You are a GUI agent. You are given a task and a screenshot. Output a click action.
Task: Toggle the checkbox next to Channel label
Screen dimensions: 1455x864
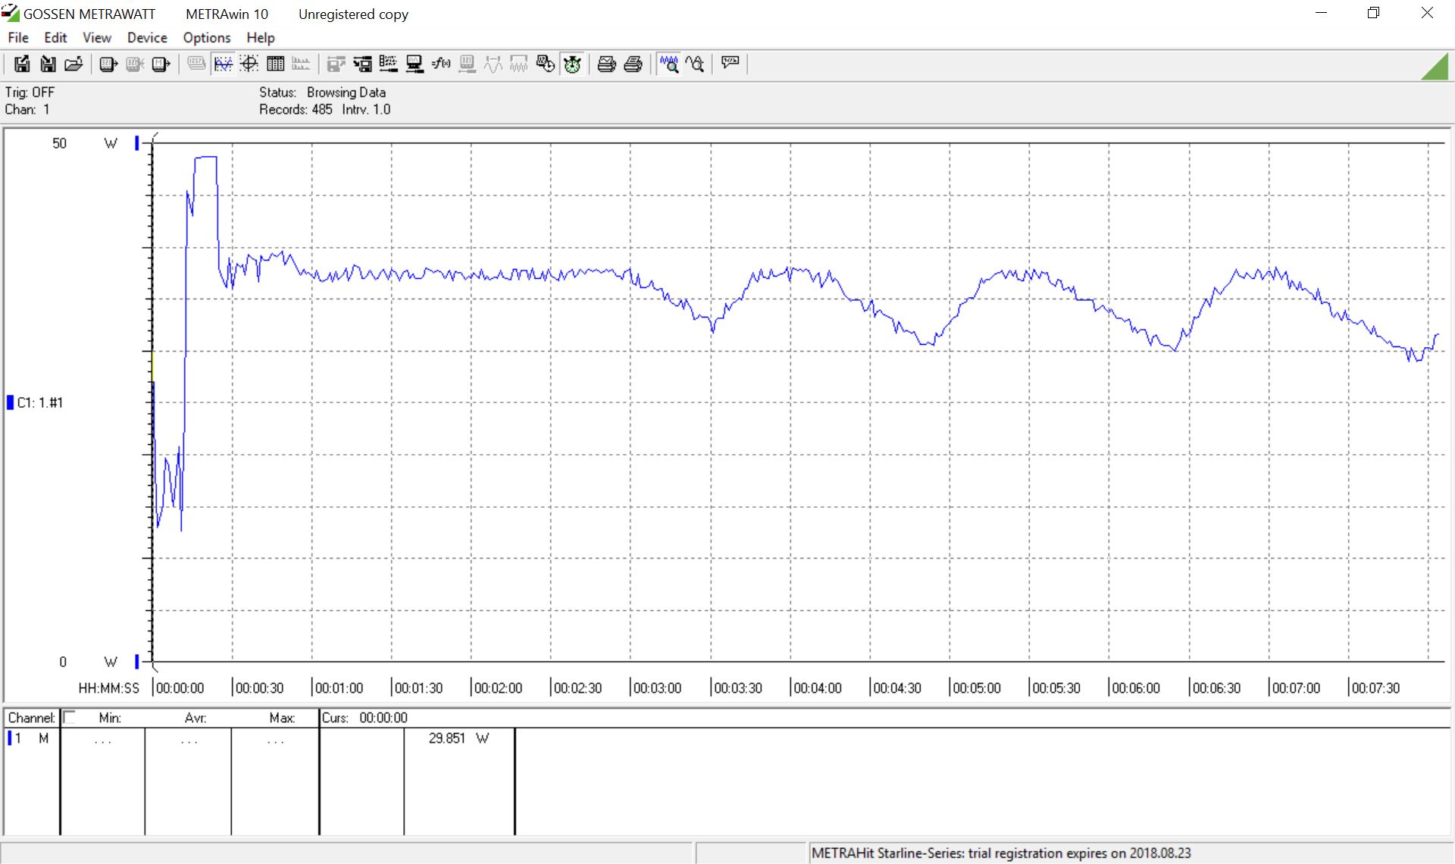point(70,717)
